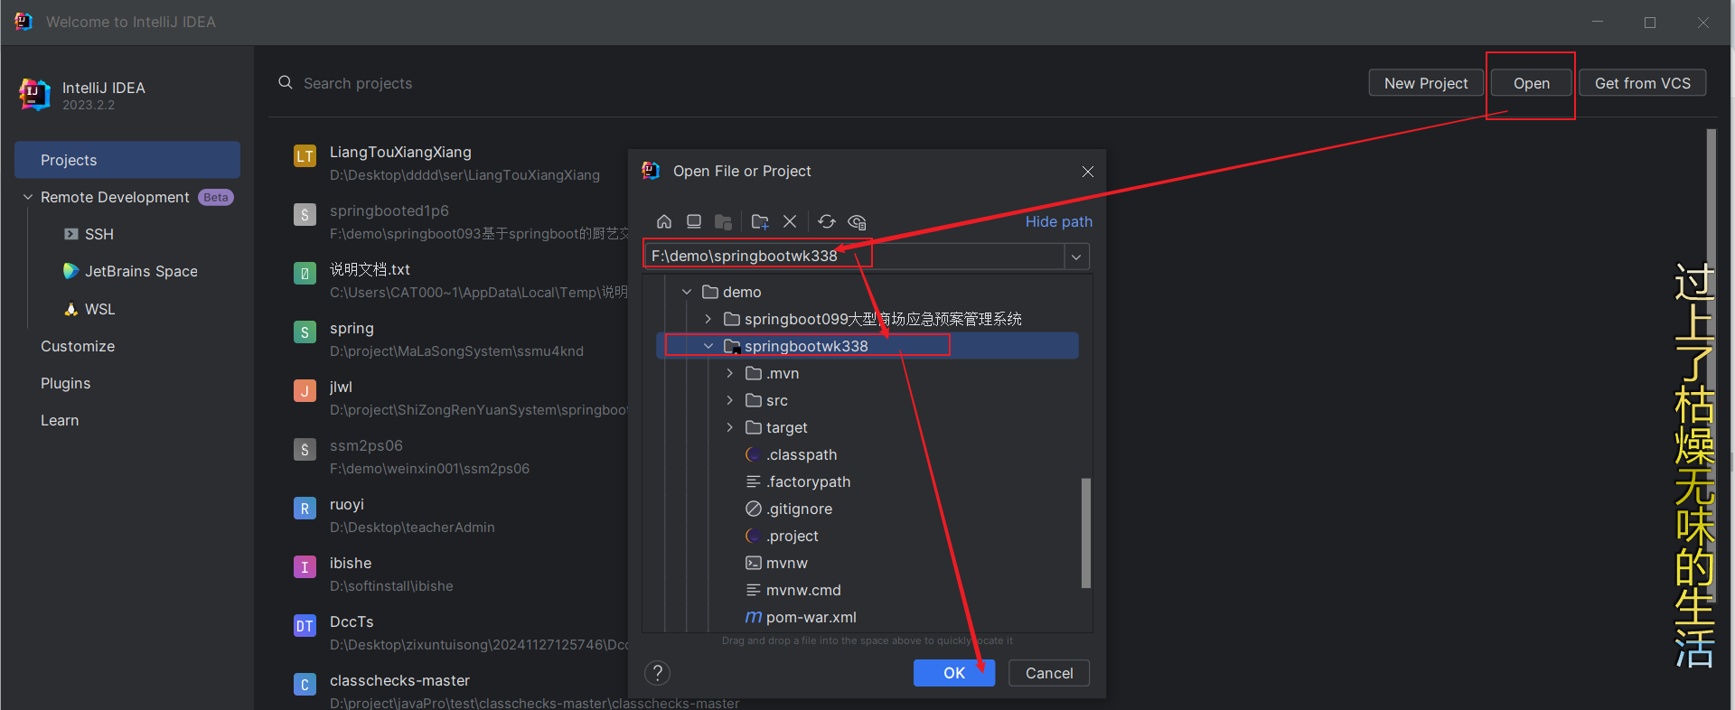Click the .mvn folder name
1735x710 pixels.
point(783,373)
